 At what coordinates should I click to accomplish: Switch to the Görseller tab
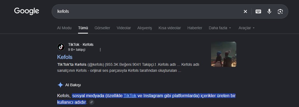pos(102,28)
